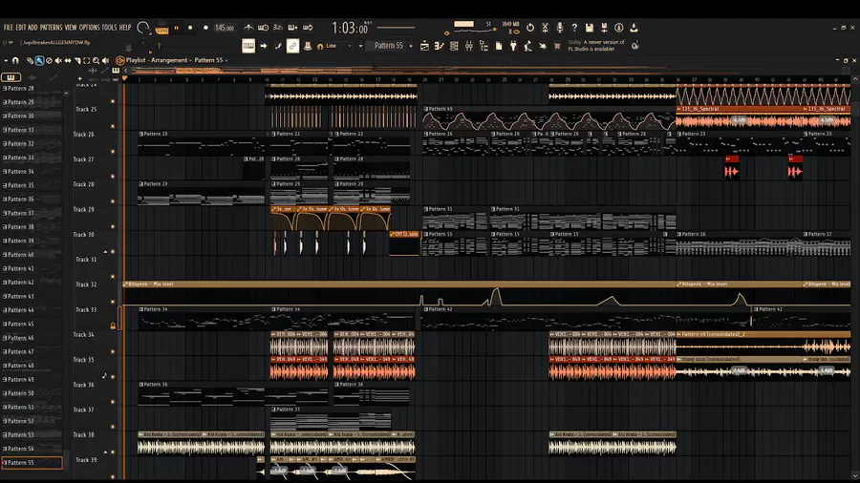Click the Pattern 55 toolbar selector

click(389, 46)
